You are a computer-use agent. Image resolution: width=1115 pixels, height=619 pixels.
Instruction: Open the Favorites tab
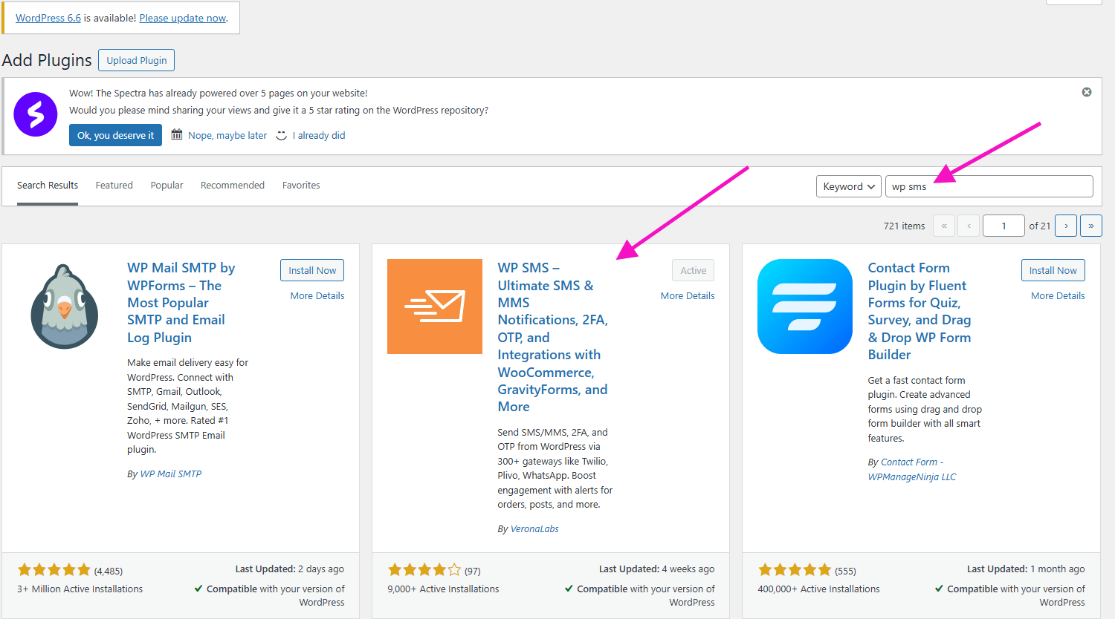301,186
